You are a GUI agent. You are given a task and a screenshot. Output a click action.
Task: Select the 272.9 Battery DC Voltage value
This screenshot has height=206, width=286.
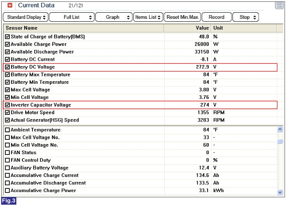pos(203,67)
